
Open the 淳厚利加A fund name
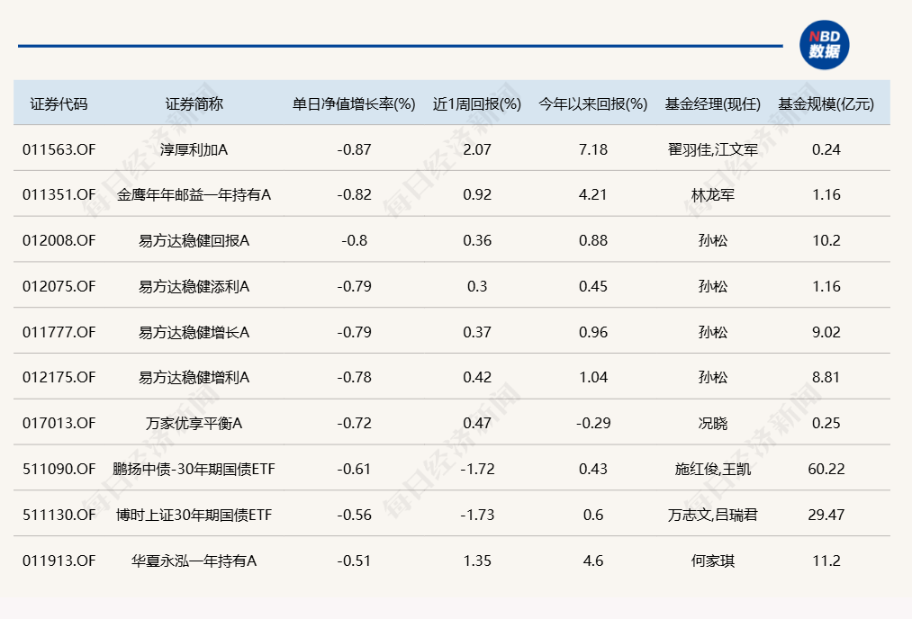(194, 149)
